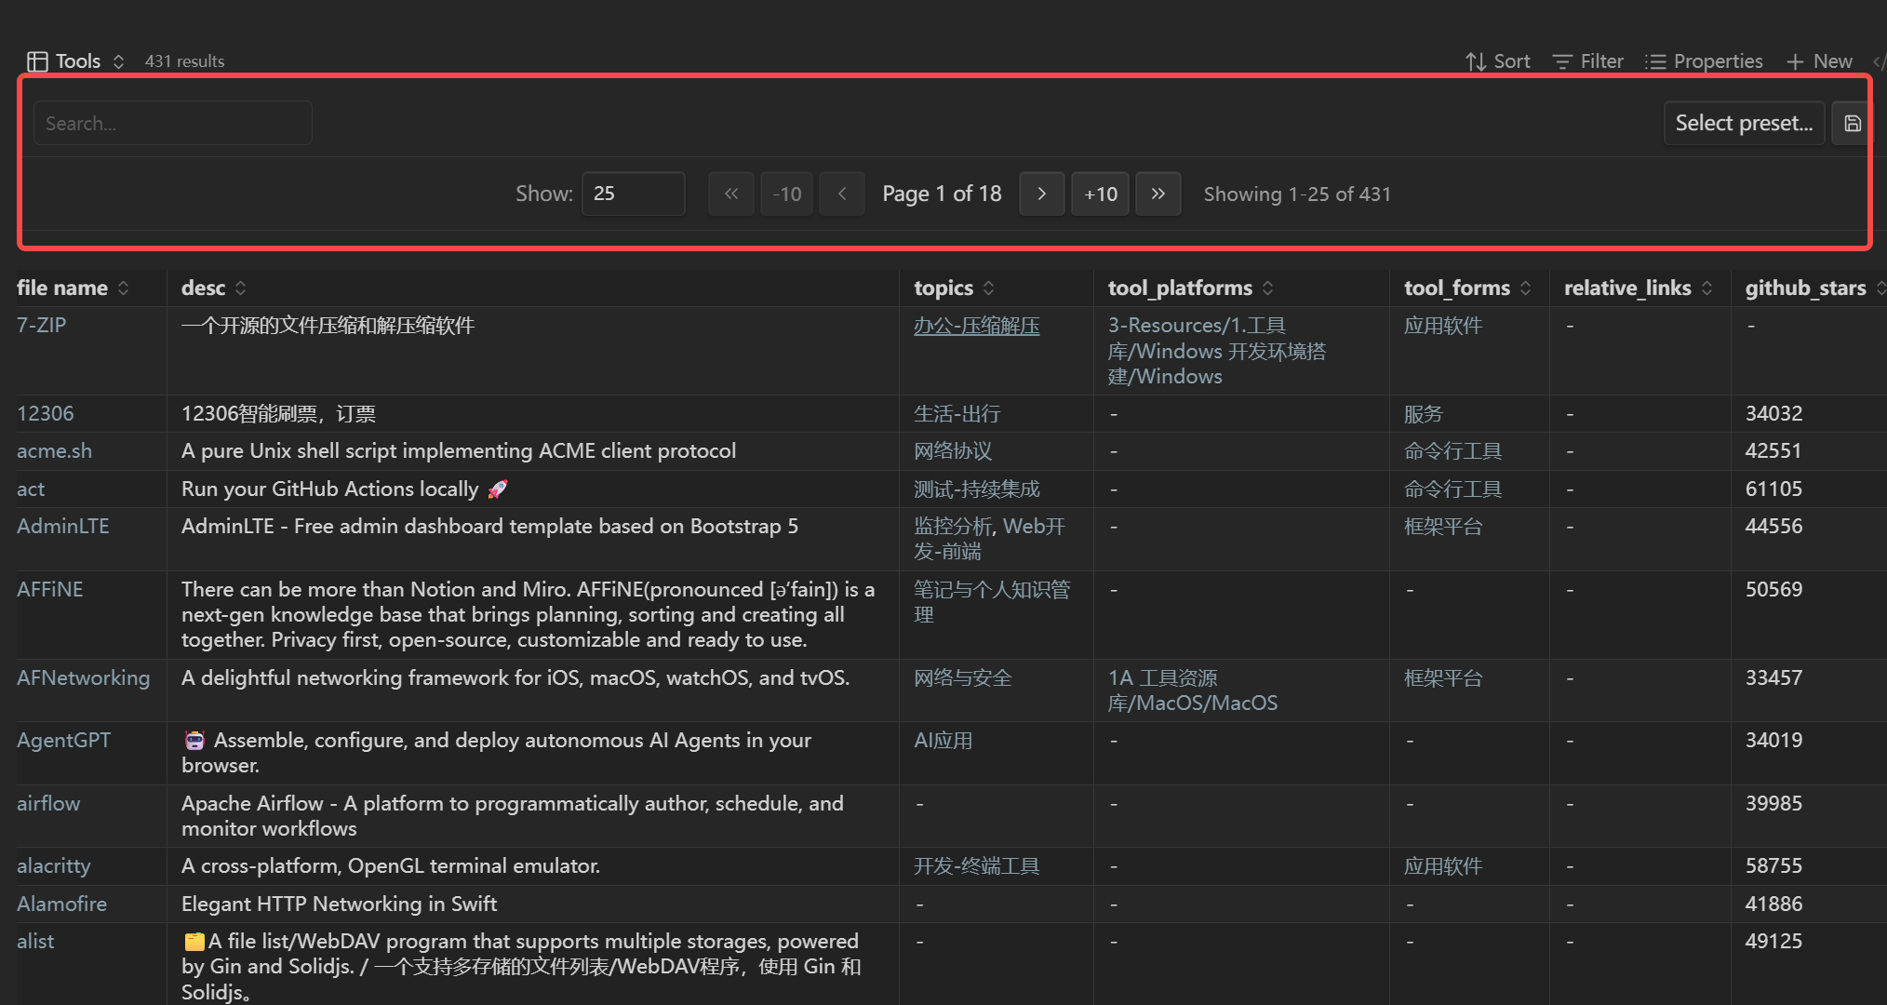Jump forward ten pages with +10

pos(1100,194)
